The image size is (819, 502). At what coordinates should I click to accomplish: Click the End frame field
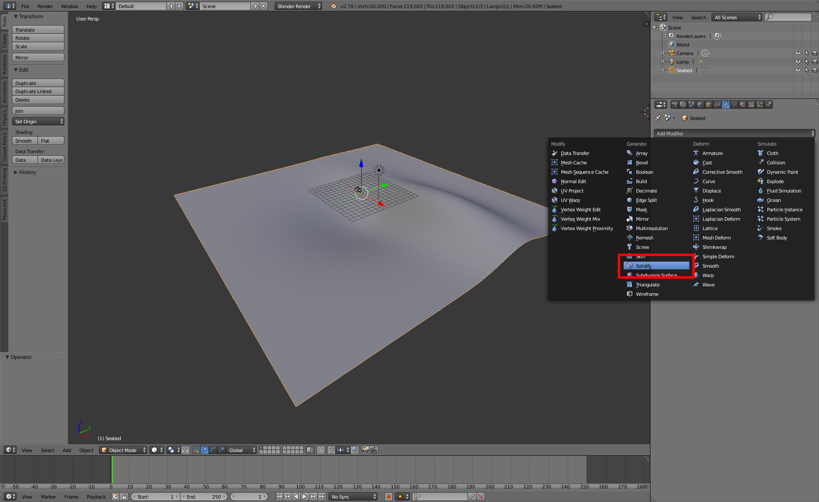tap(204, 496)
